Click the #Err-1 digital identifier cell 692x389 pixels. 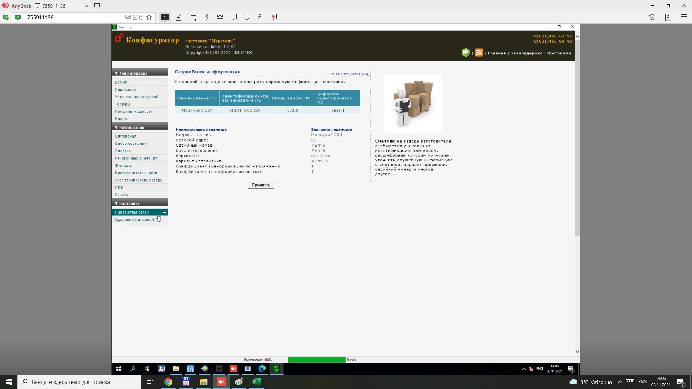(338, 110)
